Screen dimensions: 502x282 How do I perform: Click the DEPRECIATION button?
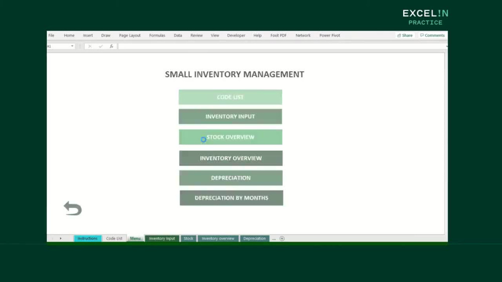pyautogui.click(x=231, y=178)
